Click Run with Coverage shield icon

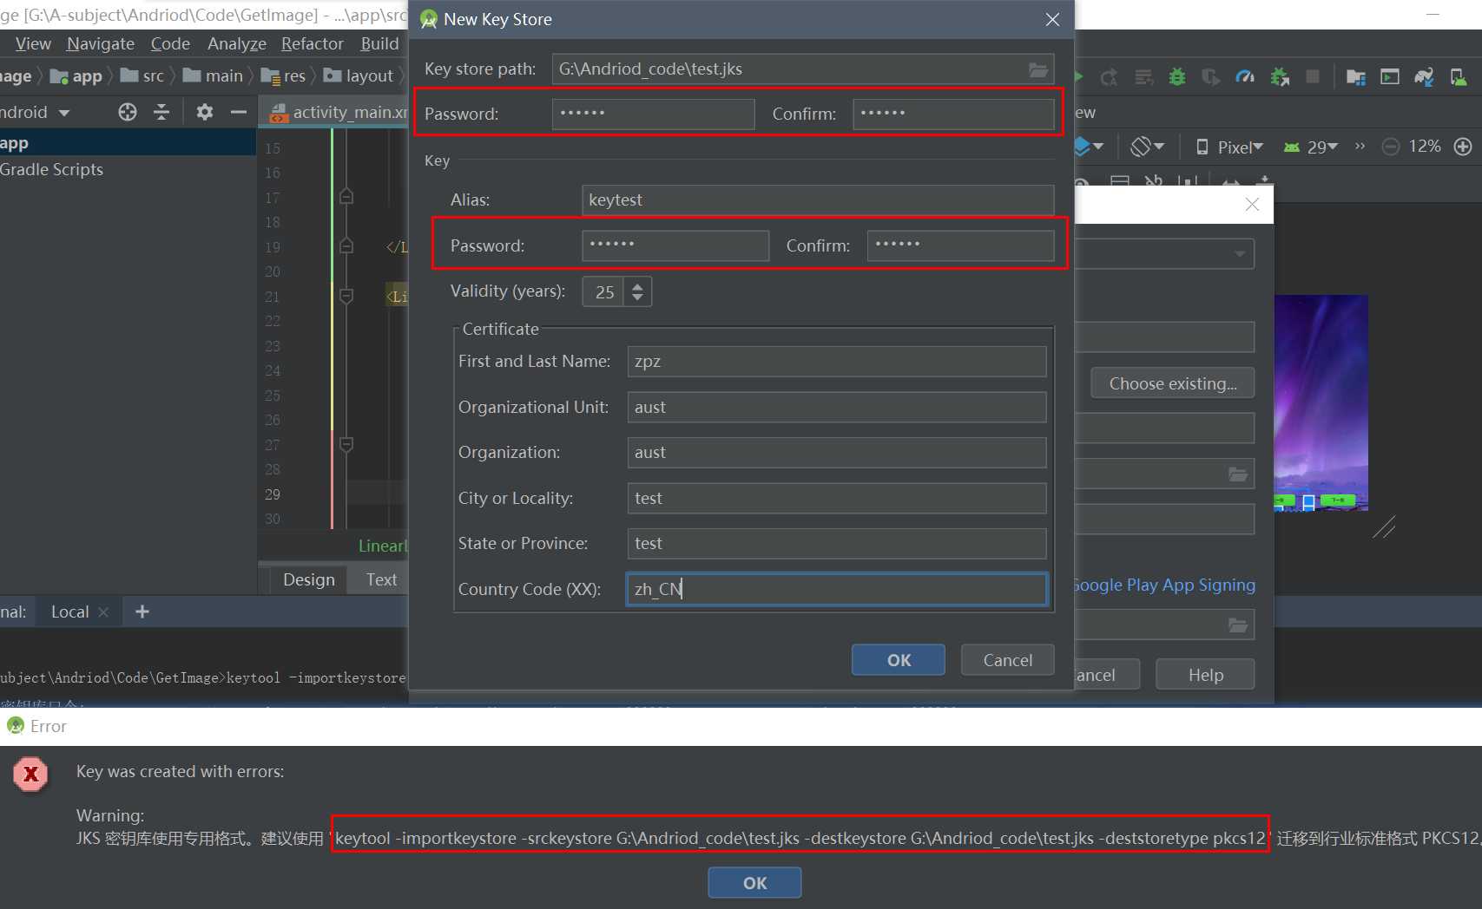point(1210,77)
